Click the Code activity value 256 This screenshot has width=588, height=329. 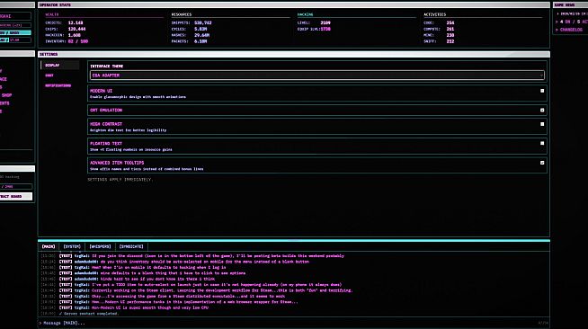[x=450, y=22]
